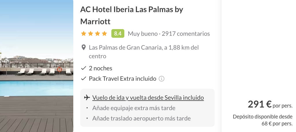Click the checkmark beside Pack Travel Extra
This screenshot has height=132, width=296.
pos(84,79)
